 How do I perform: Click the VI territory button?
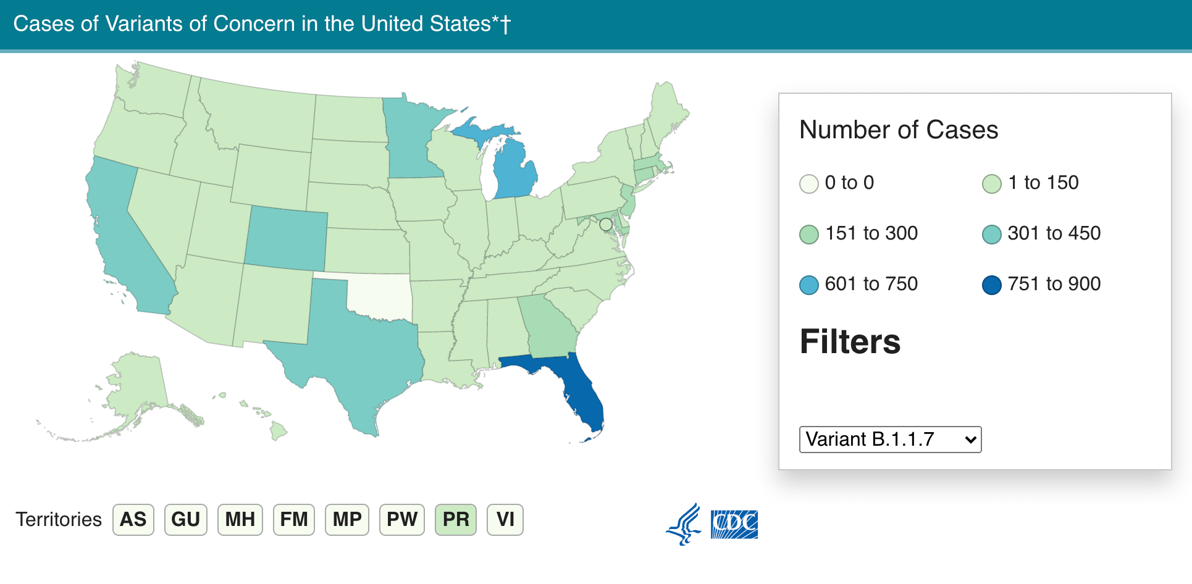tap(505, 520)
